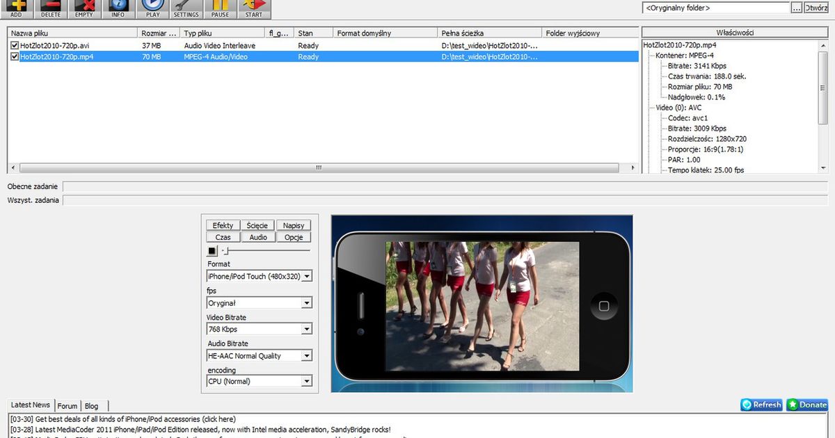Click the PAUSE icon in the toolbar
Viewport: 835px width, 438px height.
(x=220, y=8)
